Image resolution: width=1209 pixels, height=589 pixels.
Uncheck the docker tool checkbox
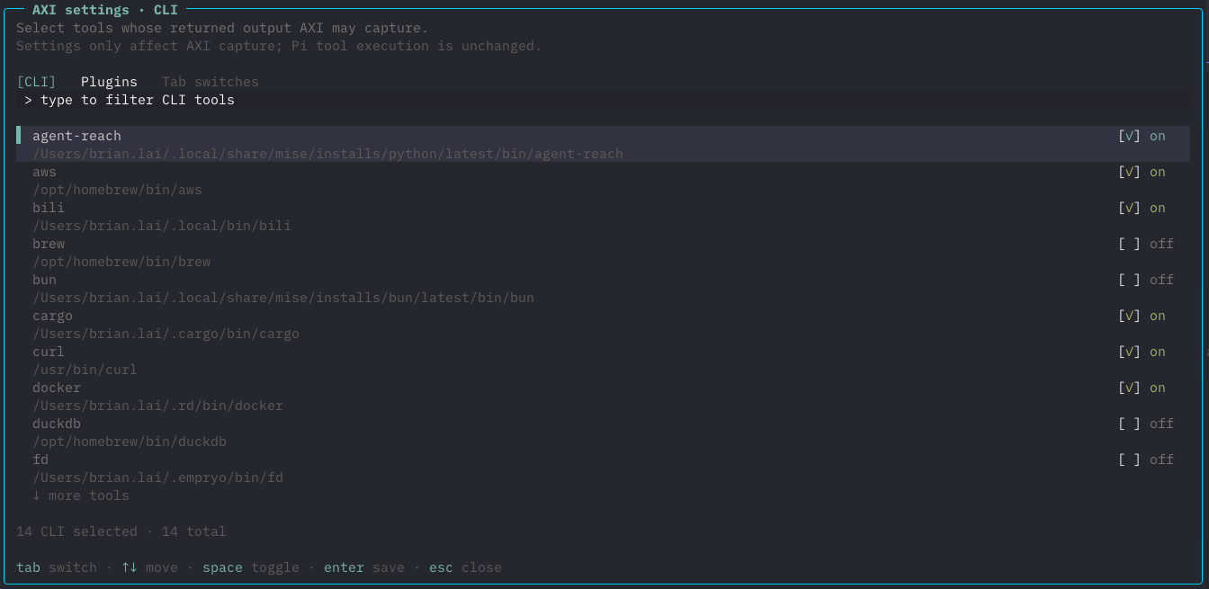[x=1129, y=388]
